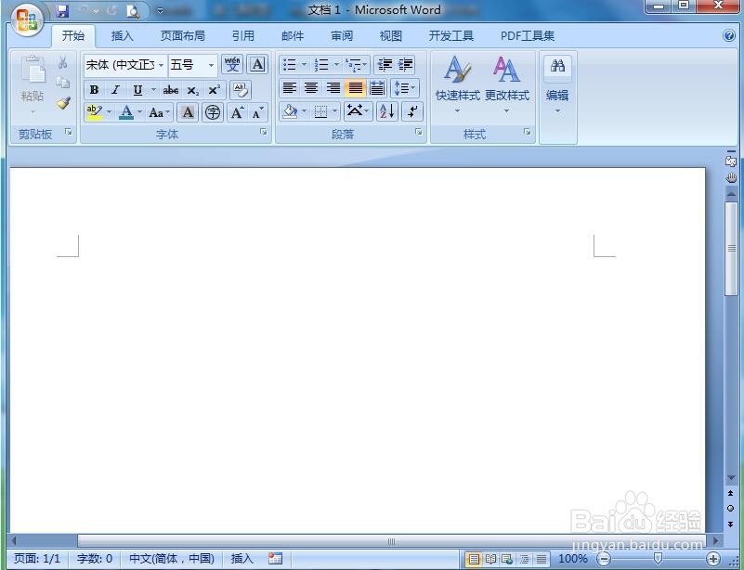The image size is (744, 570).
Task: Align text left
Action: point(290,88)
